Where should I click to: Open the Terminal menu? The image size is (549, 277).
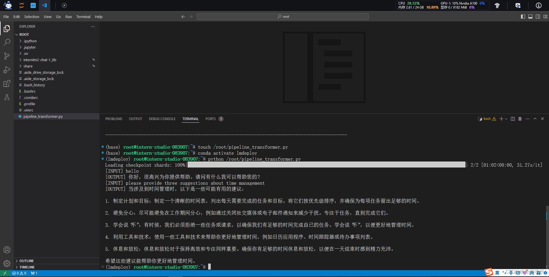(83, 17)
